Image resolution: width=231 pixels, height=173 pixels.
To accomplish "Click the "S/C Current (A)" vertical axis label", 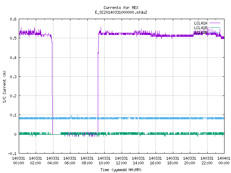I will 5,86.
